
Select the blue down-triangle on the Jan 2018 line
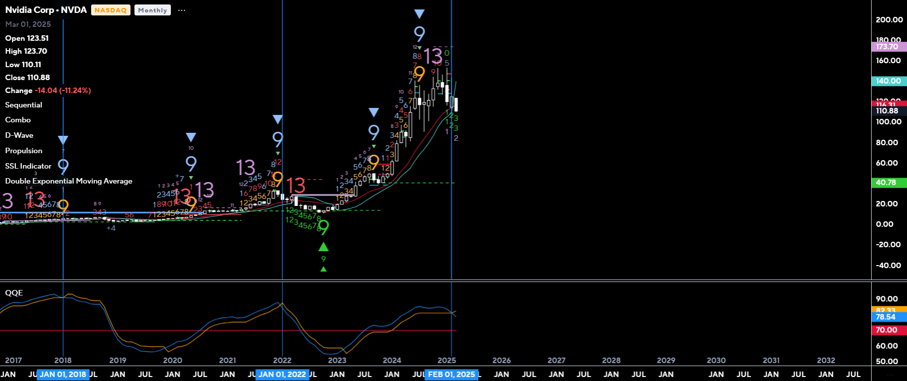pos(63,140)
